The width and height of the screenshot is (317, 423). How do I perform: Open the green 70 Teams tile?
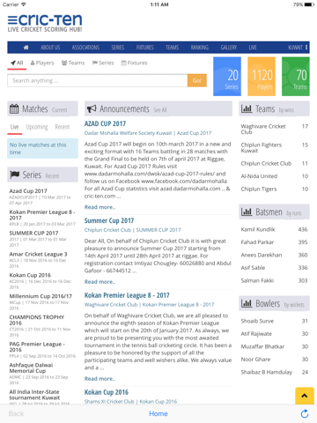point(296,77)
